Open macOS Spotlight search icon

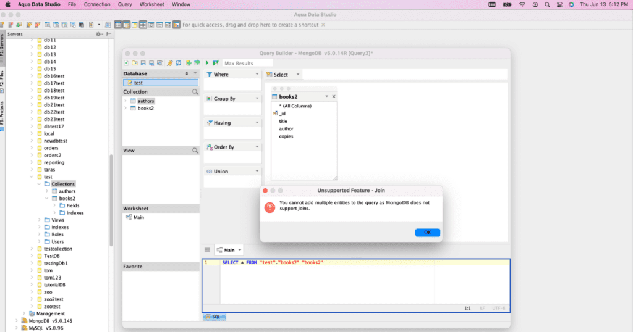pyautogui.click(x=547, y=4)
